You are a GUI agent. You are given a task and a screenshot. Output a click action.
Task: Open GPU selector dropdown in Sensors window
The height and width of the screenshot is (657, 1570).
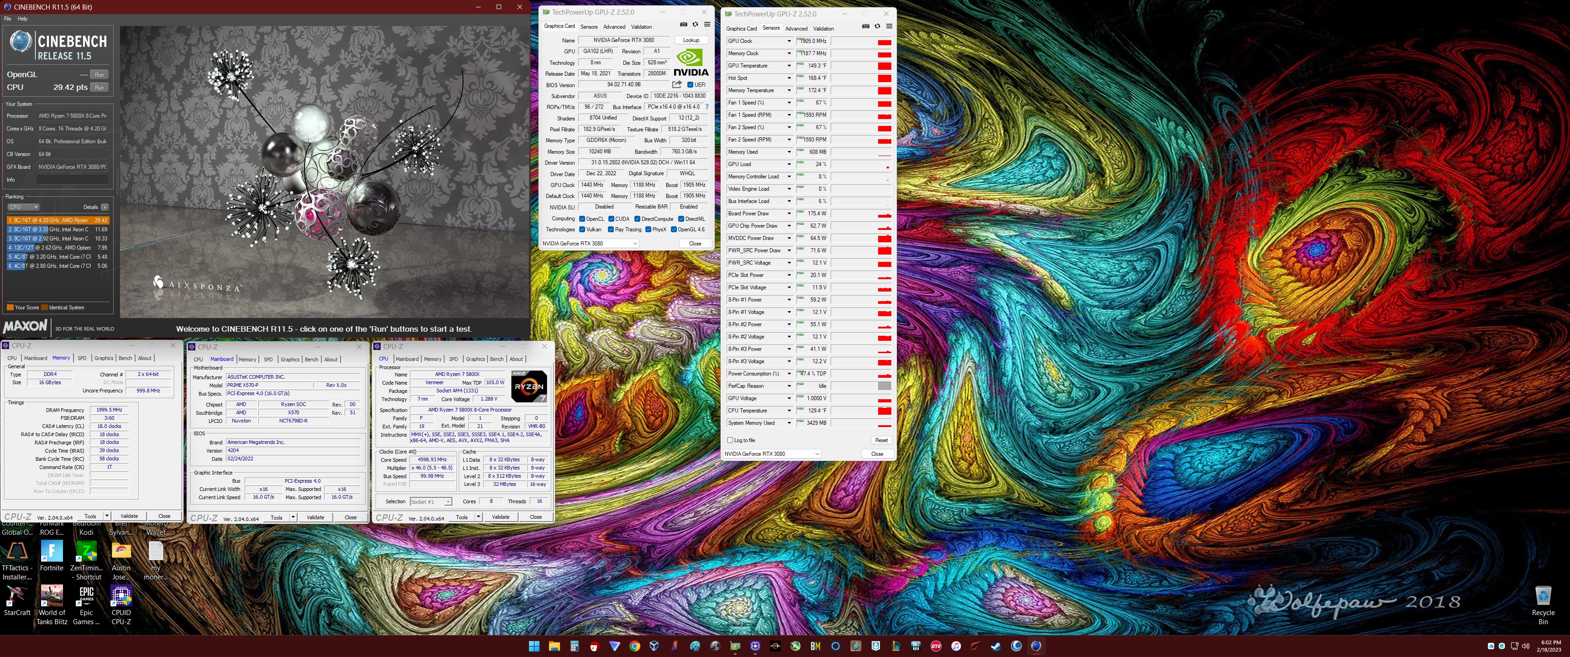point(772,454)
